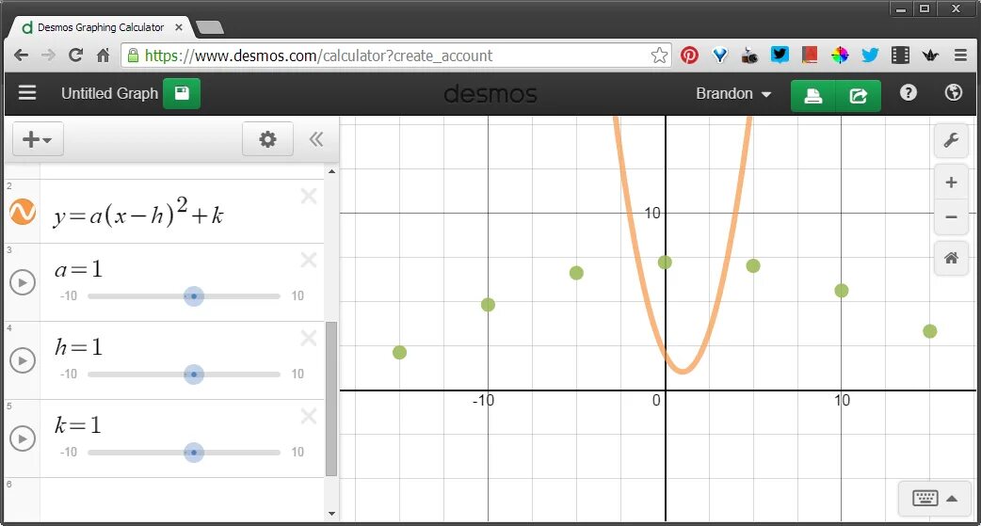Screen dimensions: 981x526
Task: Click the equation y=a(x-h)²+k
Action: point(138,212)
